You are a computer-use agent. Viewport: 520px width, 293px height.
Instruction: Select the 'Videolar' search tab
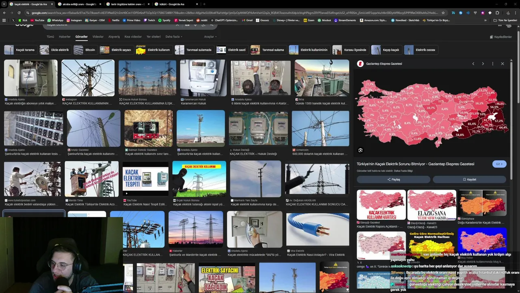(x=98, y=37)
